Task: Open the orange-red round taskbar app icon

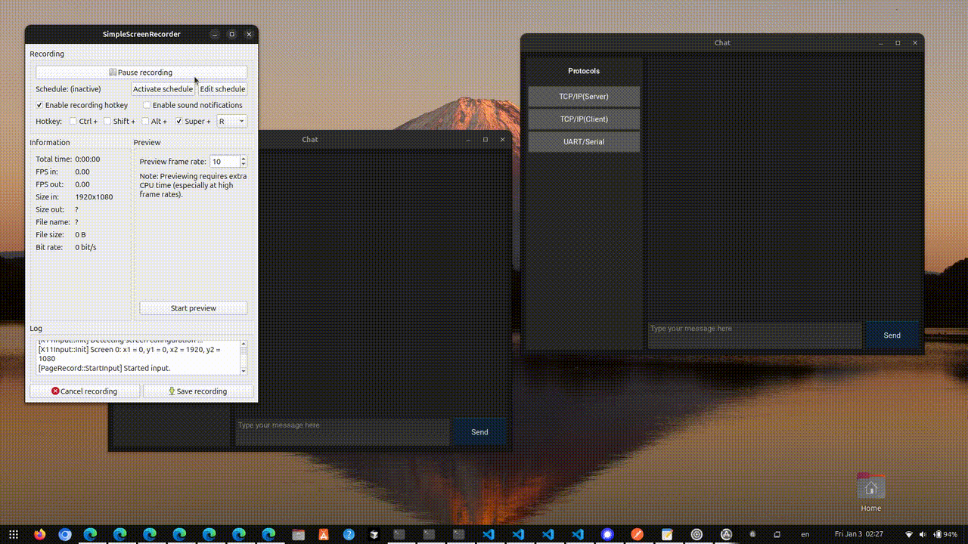Action: coord(637,534)
